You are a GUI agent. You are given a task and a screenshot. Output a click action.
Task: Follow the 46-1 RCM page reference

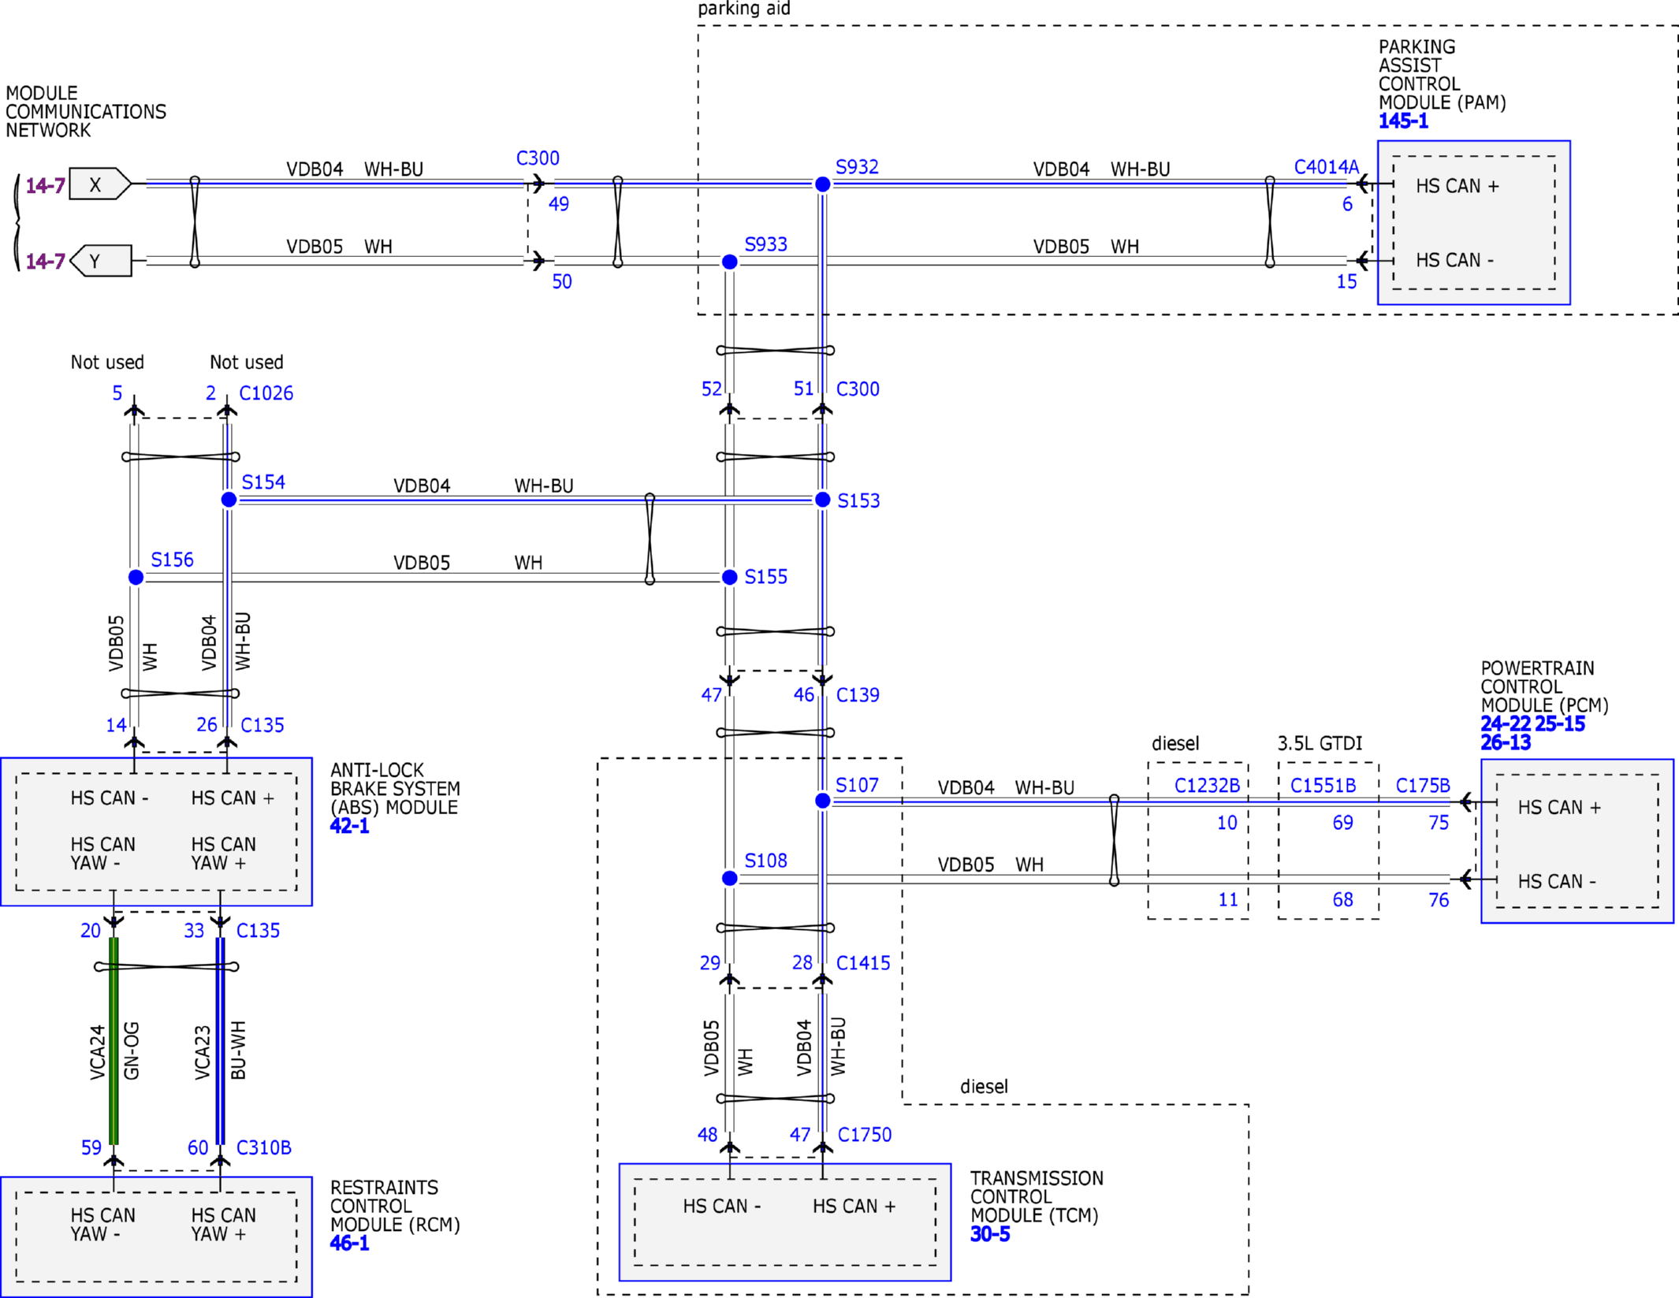pos(349,1243)
